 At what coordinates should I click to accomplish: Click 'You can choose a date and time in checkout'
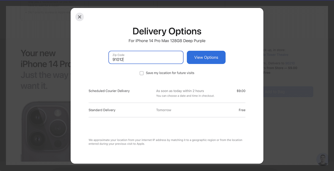[x=185, y=96]
